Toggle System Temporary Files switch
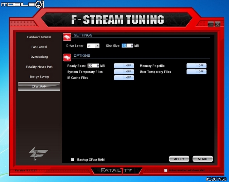229x182 pixels. (124, 72)
